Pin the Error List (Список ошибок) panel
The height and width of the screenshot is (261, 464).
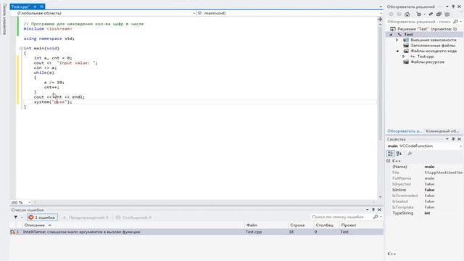pos(373,210)
